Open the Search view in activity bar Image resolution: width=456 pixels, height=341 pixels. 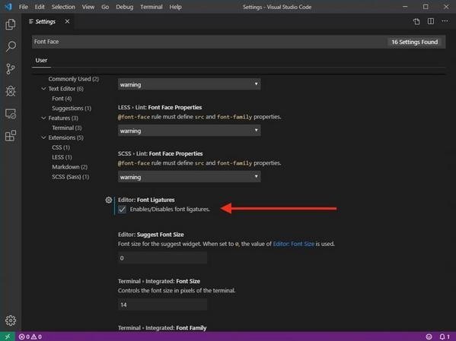coord(11,46)
